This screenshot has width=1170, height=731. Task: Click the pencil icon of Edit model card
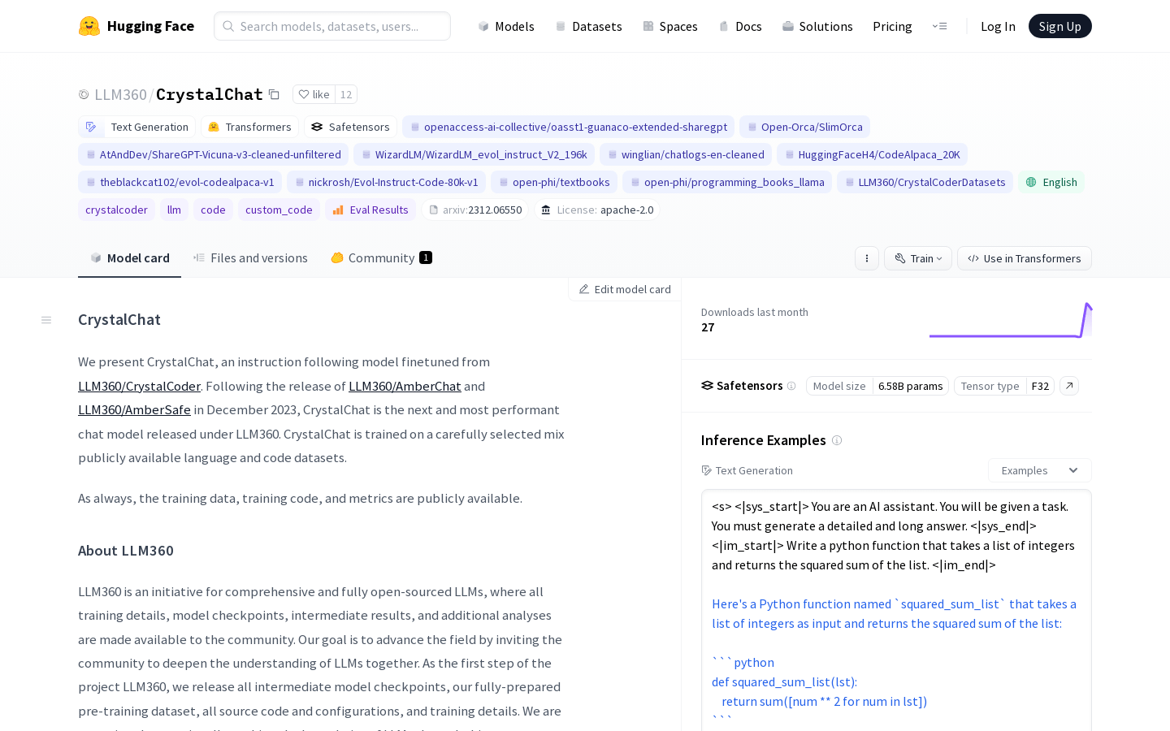(583, 289)
